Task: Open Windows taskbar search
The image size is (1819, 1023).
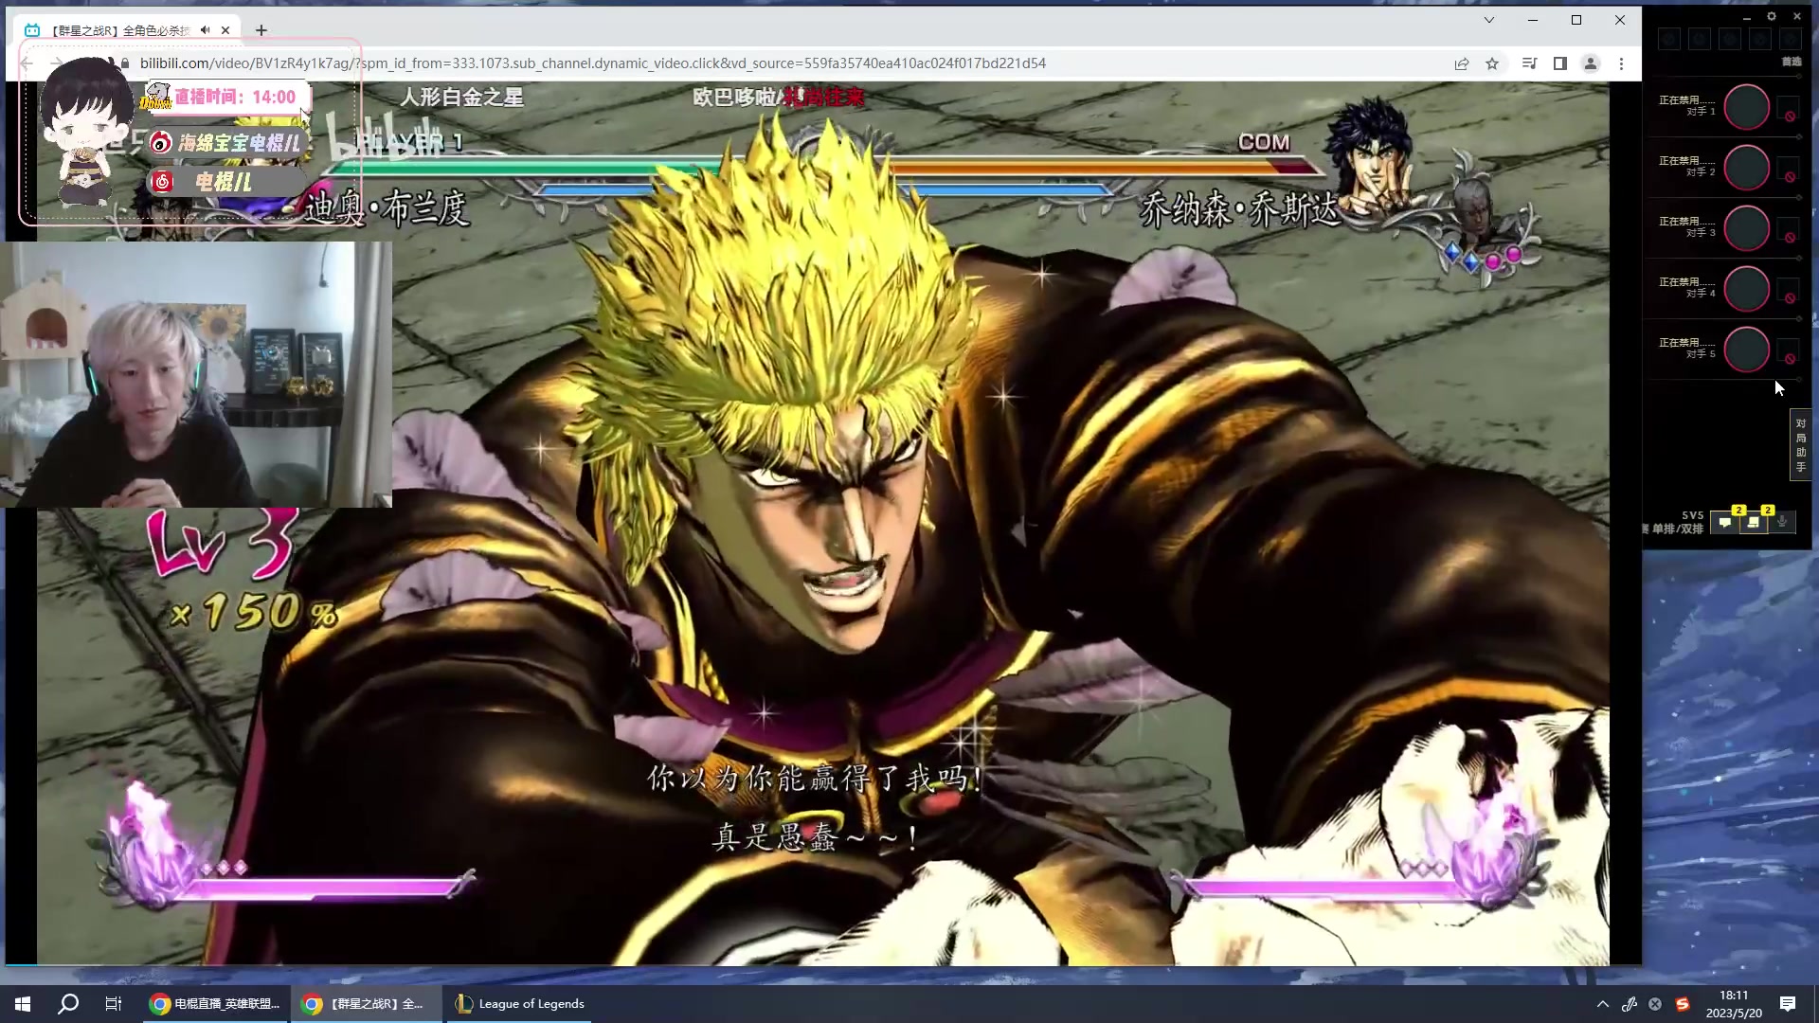Action: 68,1004
